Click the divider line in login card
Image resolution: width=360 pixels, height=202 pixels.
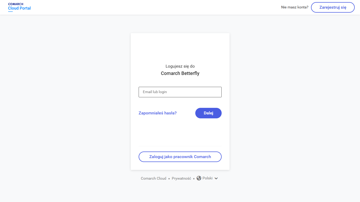(180, 146)
